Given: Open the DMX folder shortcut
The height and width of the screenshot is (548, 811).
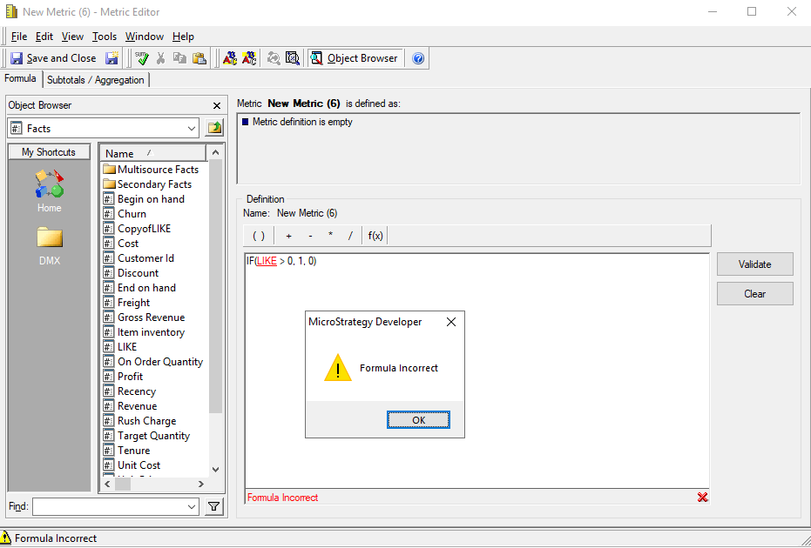Looking at the screenshot, I should click(50, 244).
